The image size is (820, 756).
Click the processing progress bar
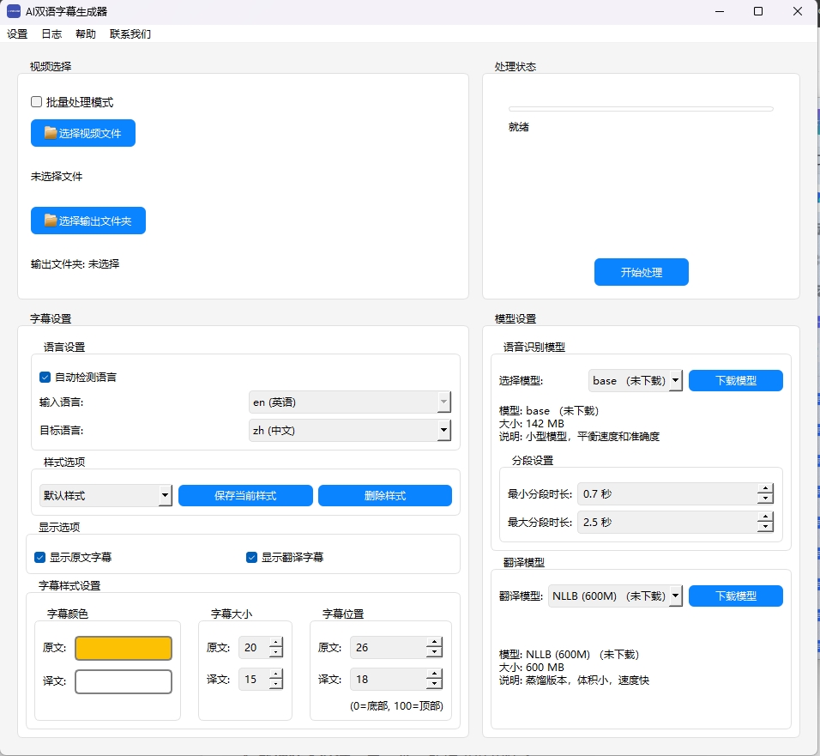641,109
